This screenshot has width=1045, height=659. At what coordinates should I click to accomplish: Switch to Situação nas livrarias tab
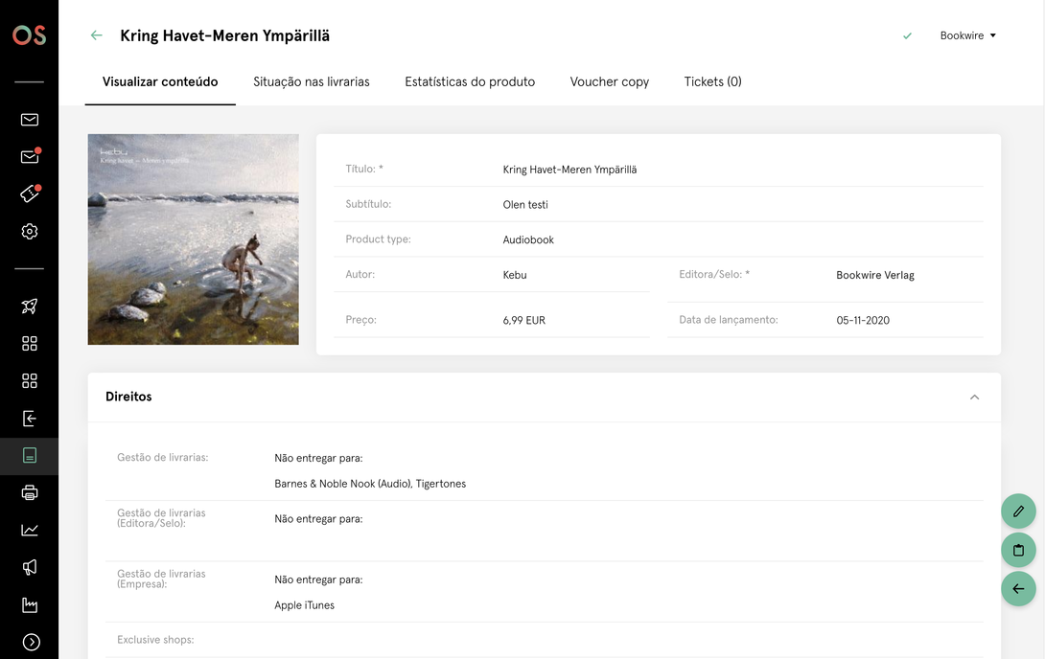click(312, 81)
